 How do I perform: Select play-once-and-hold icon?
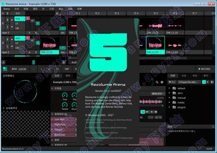[x=156, y=112]
